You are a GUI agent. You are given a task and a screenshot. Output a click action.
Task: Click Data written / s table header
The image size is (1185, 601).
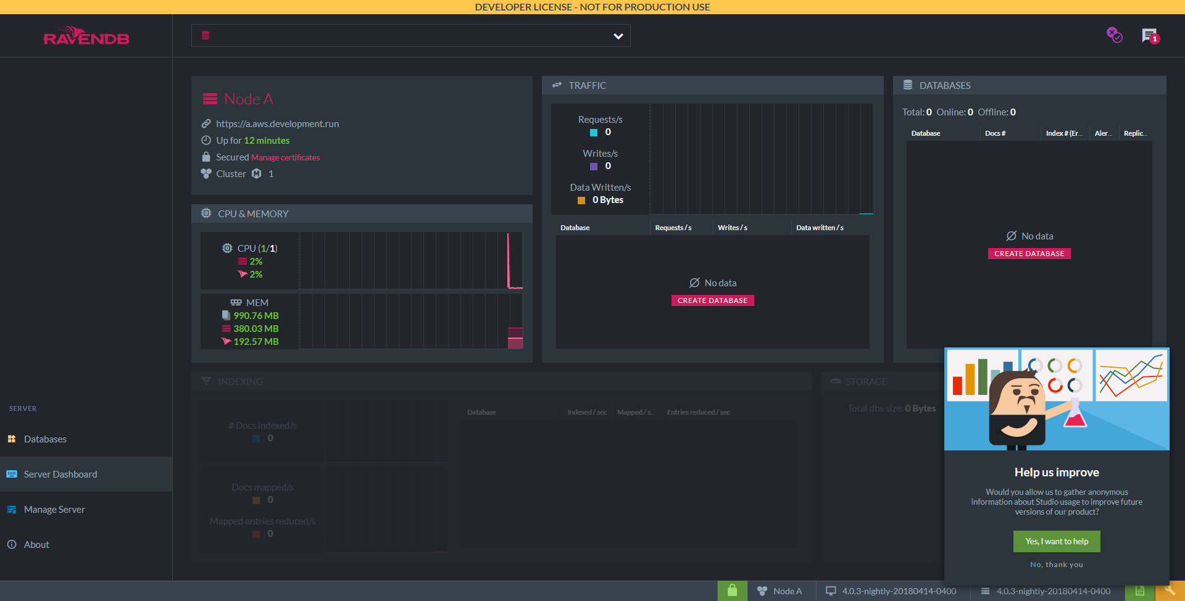pyautogui.click(x=820, y=228)
